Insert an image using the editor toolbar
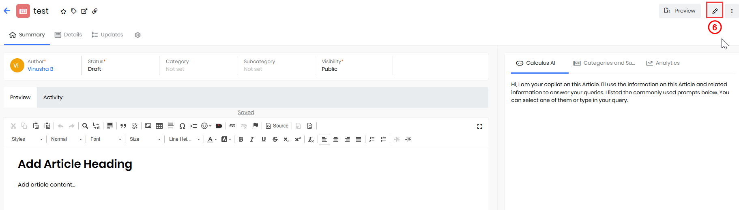 [148, 126]
